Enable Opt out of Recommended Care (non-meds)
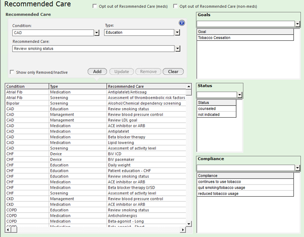This screenshot has width=304, height=237. 175,6
